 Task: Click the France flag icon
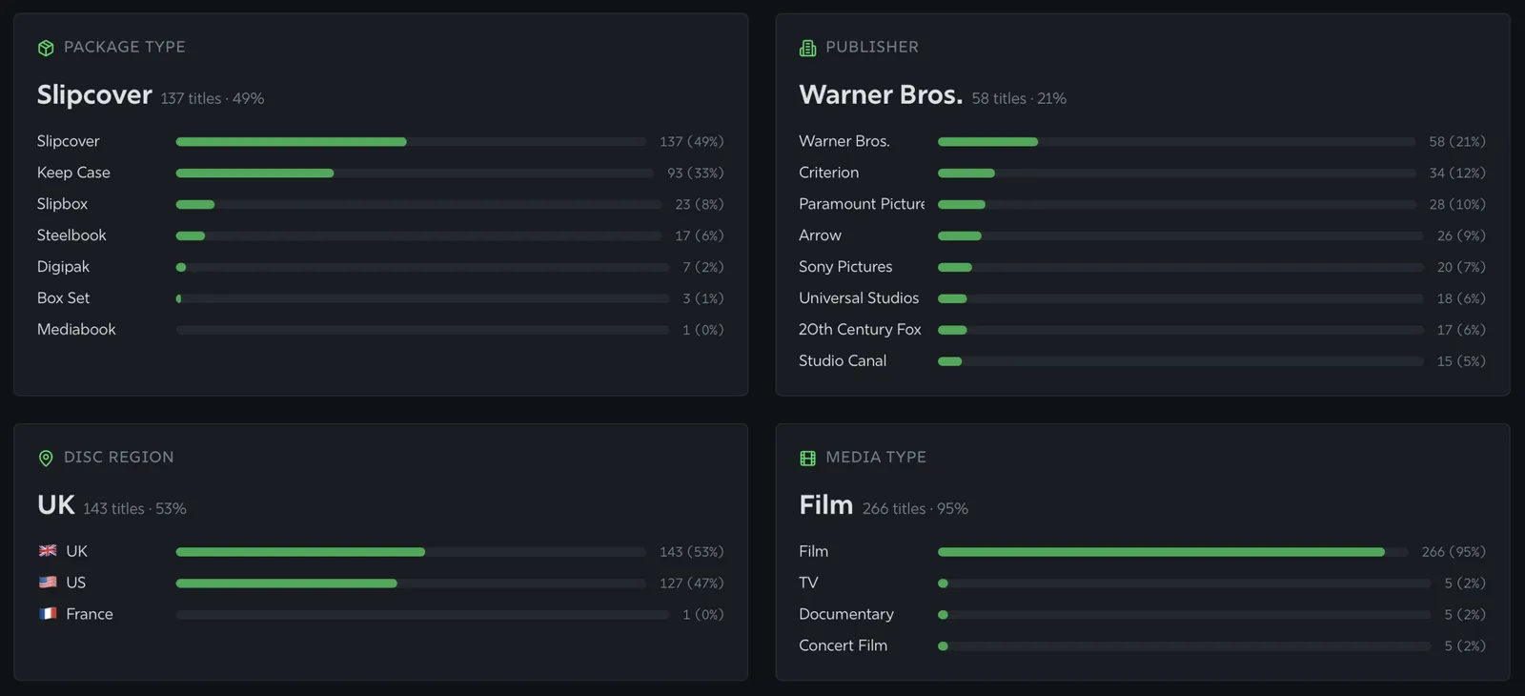[x=48, y=614]
